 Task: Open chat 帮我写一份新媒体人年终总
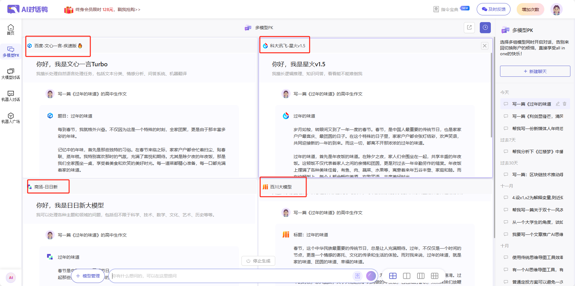click(535, 129)
